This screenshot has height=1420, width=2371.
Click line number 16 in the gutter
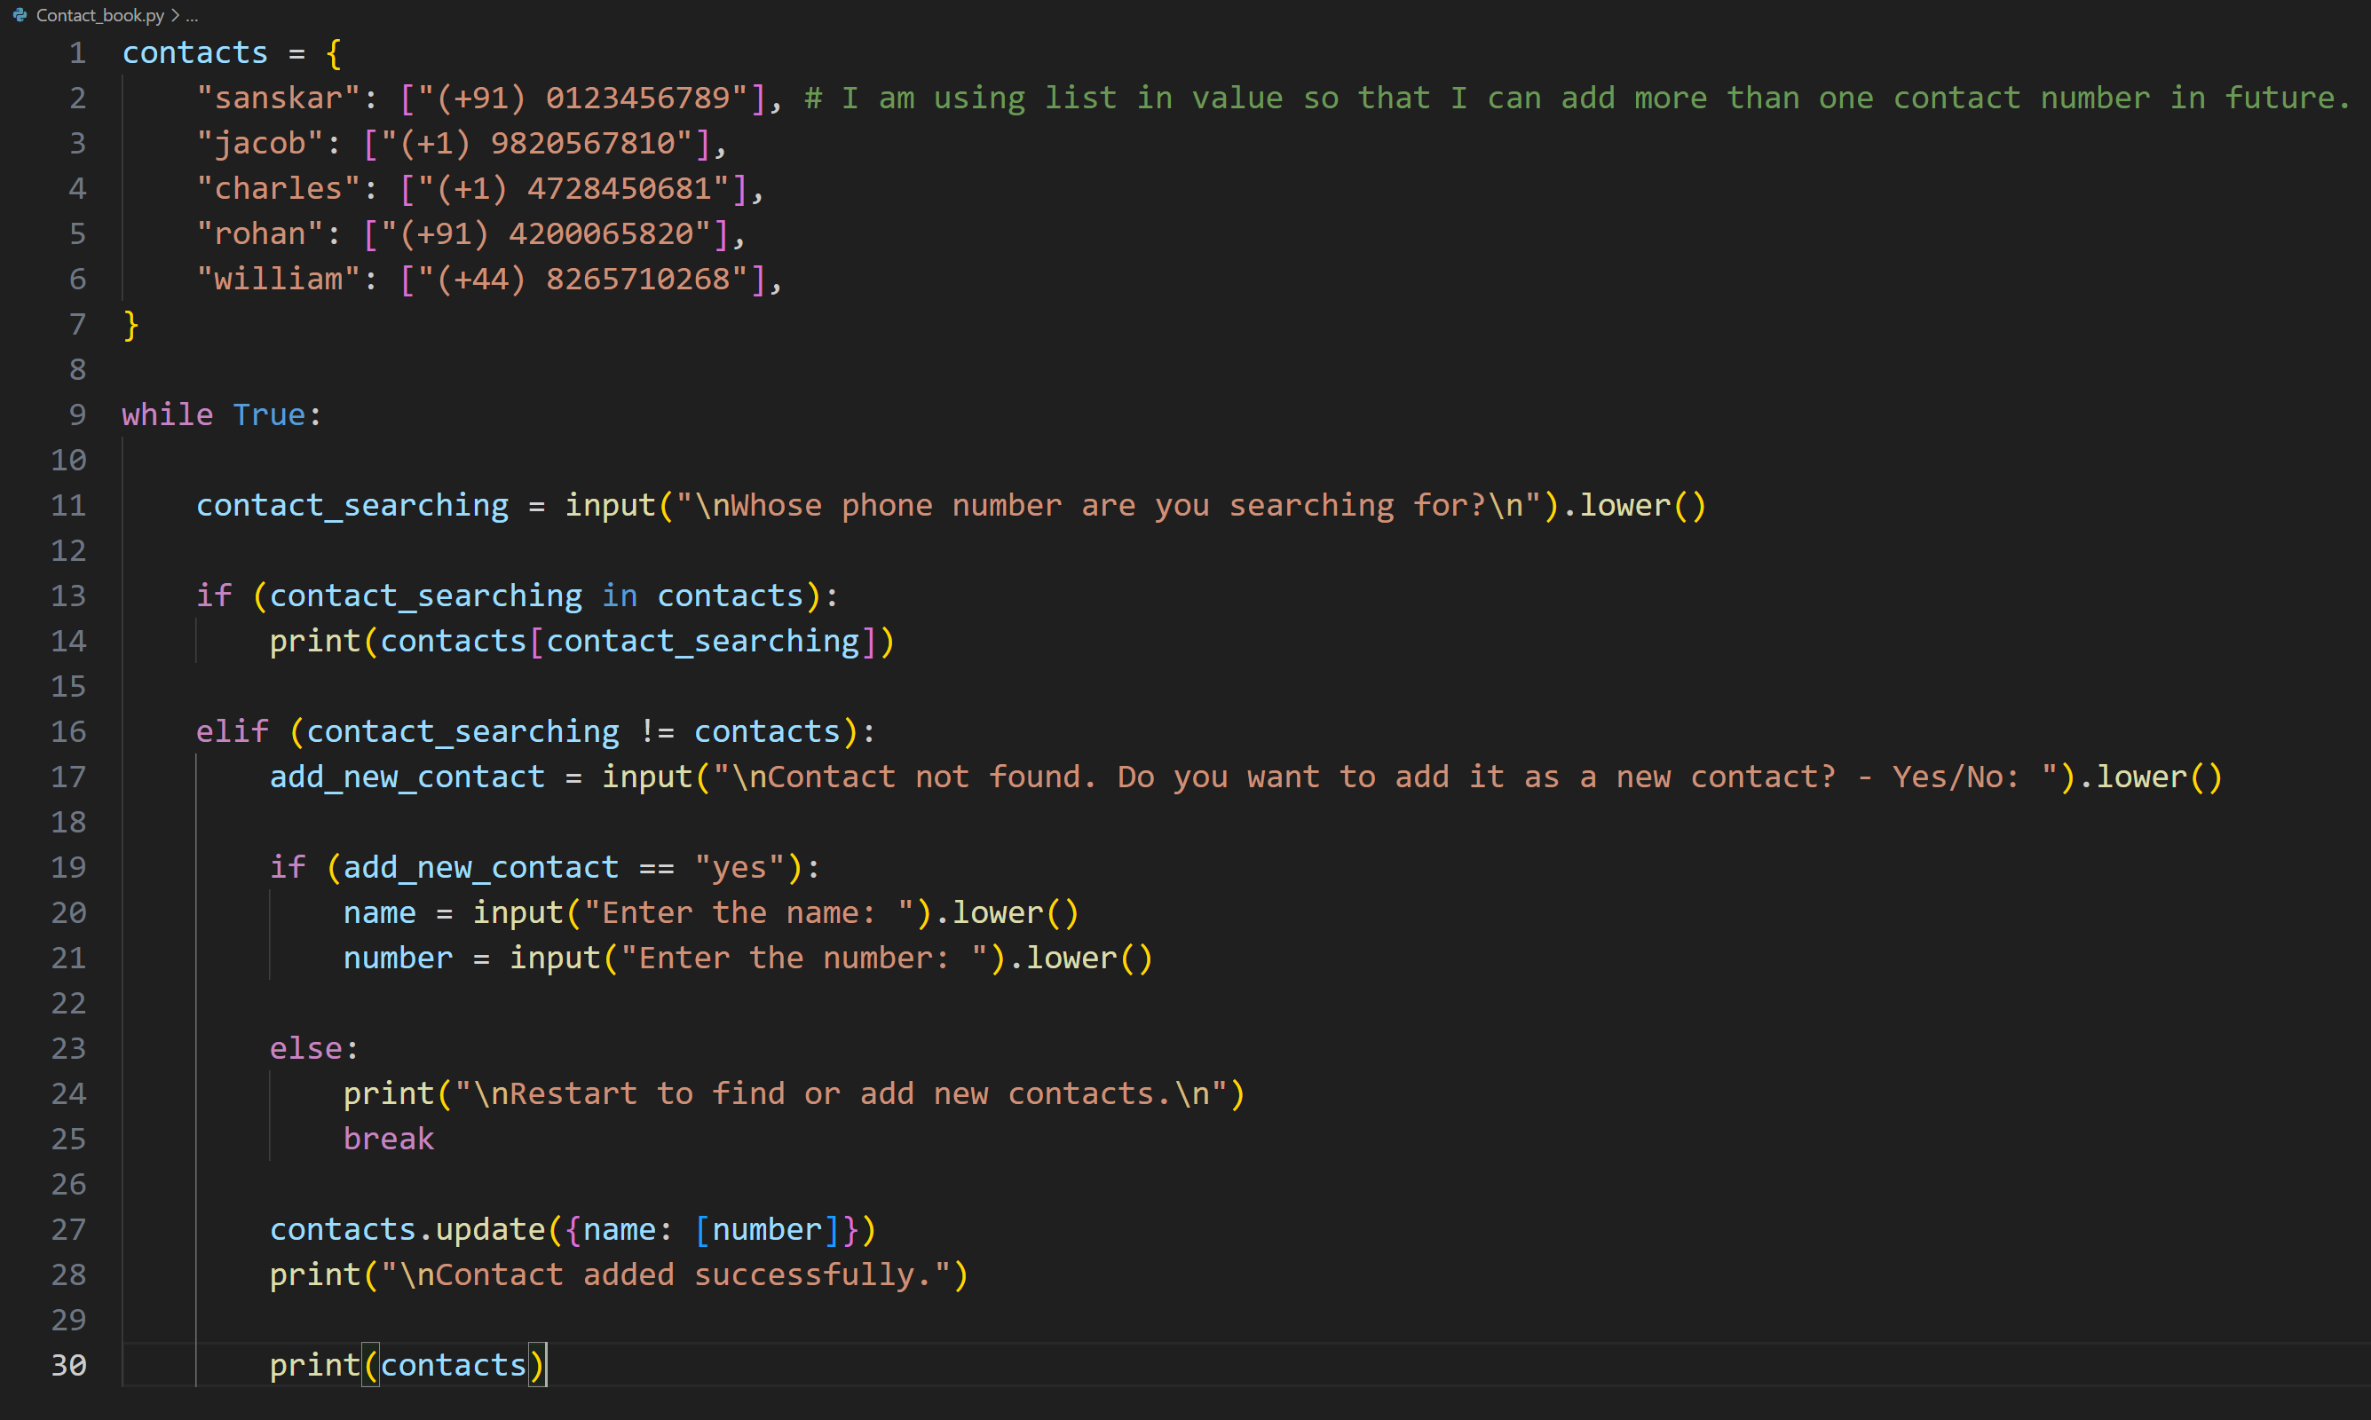click(x=69, y=731)
